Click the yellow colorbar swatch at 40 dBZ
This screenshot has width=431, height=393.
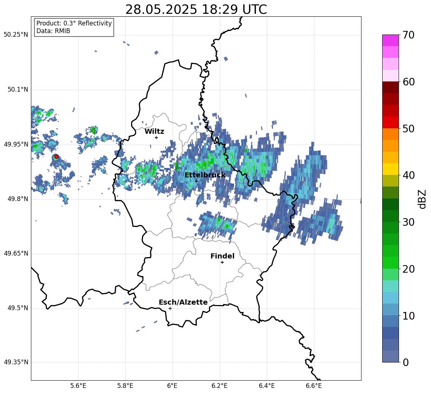[x=390, y=169]
